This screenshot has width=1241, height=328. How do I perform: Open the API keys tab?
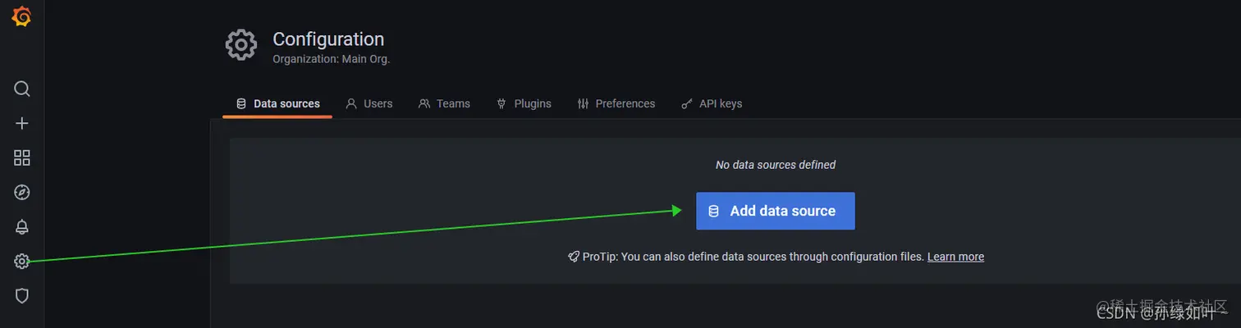tap(712, 104)
